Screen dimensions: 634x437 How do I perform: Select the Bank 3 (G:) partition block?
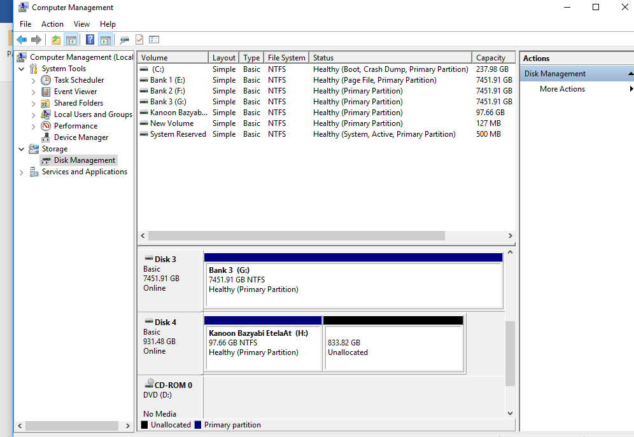pos(353,284)
